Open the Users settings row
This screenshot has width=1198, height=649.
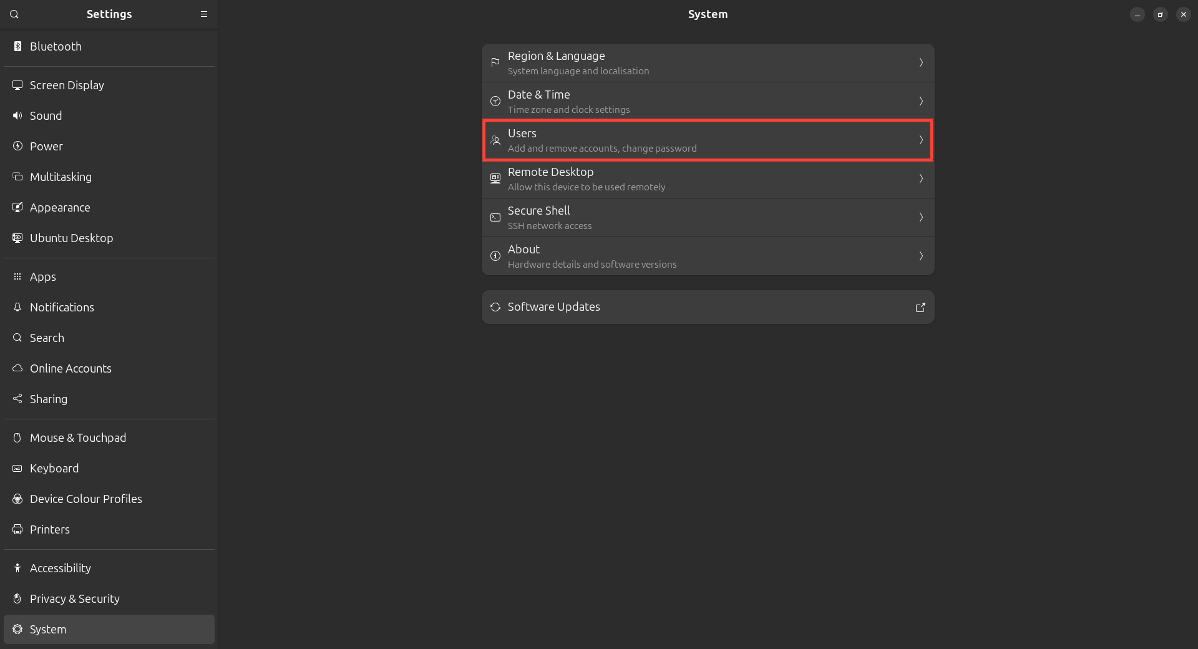(708, 140)
